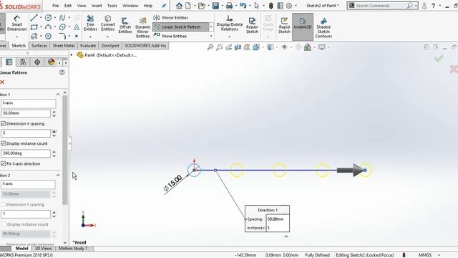
Task: Click the 50.00mm spacing field in the panel
Action: 26,113
